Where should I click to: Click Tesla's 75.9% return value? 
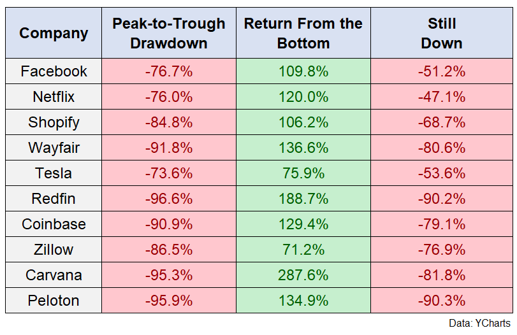click(303, 173)
